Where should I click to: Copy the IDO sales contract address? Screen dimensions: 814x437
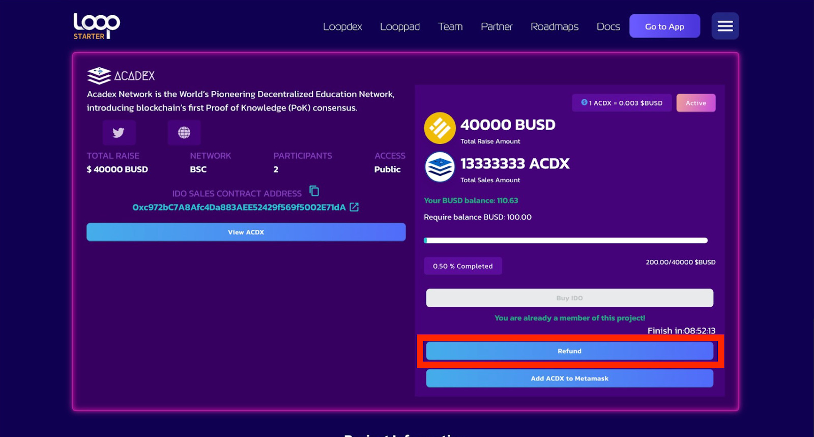314,191
